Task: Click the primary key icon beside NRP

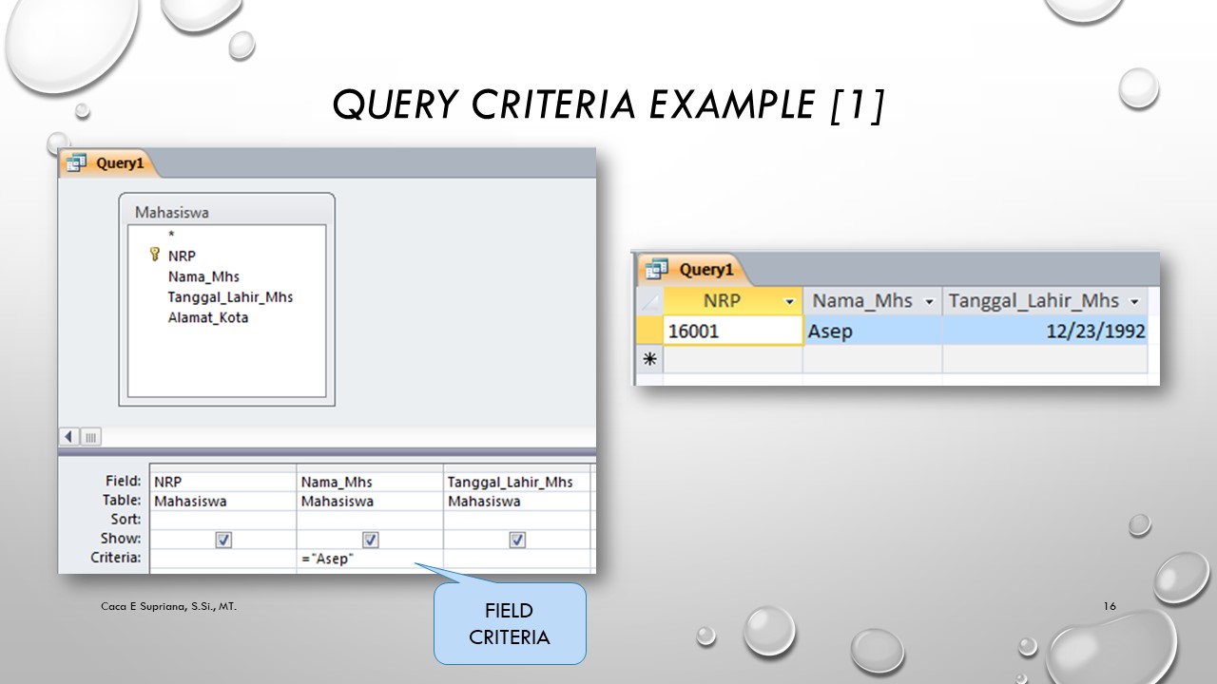Action: 155,255
